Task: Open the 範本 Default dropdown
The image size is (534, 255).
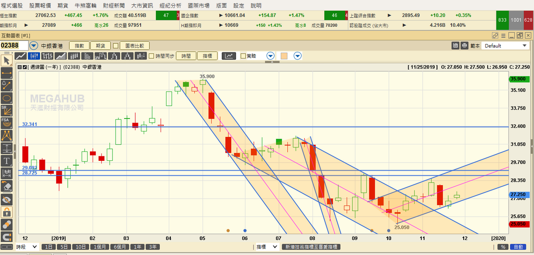Action: (x=506, y=45)
